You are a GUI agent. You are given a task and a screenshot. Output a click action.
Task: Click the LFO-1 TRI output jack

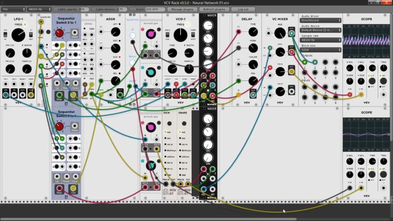pyautogui.click(x=14, y=95)
